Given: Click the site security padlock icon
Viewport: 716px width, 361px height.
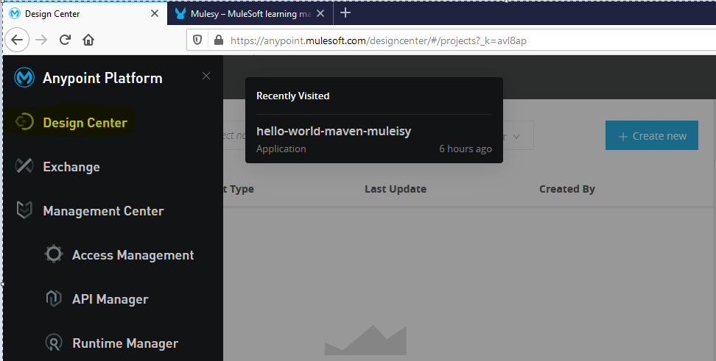Looking at the screenshot, I should tap(219, 40).
